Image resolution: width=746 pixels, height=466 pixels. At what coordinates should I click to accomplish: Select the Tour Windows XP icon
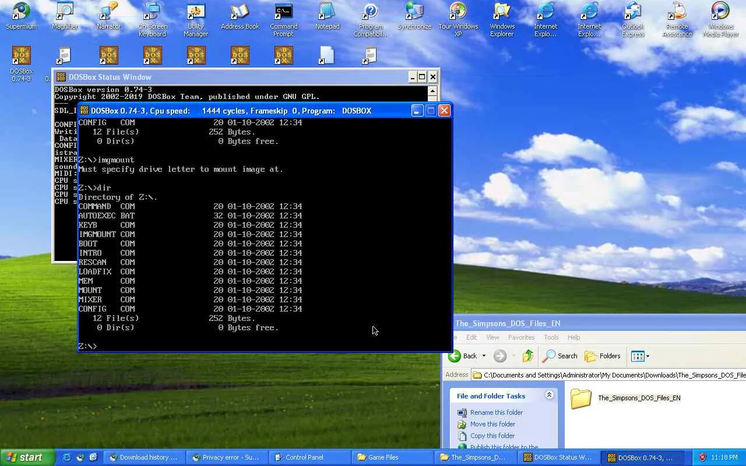click(x=458, y=19)
